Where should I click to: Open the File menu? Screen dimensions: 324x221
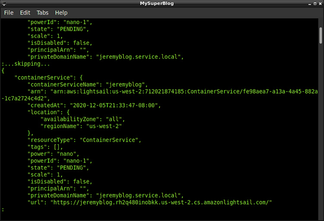[9, 13]
